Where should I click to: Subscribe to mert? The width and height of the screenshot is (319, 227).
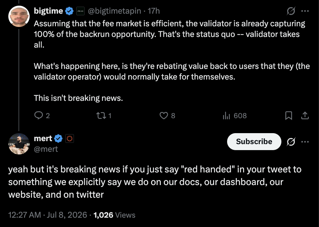pyautogui.click(x=254, y=141)
